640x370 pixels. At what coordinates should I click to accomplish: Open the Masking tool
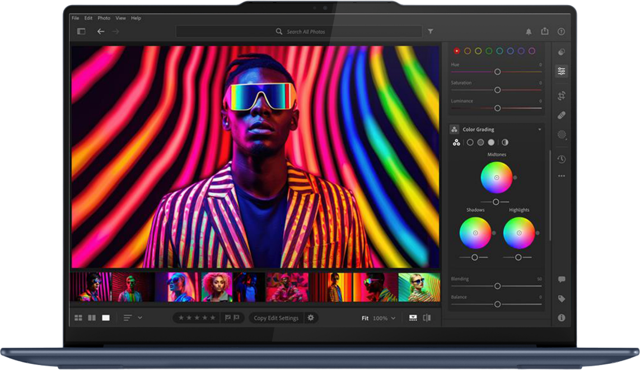point(561,134)
